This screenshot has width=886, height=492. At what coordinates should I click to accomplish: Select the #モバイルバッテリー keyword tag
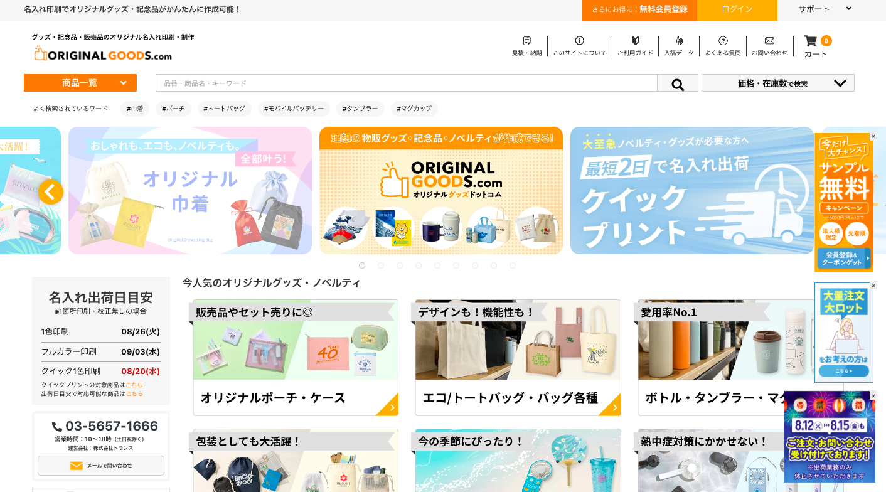294,109
